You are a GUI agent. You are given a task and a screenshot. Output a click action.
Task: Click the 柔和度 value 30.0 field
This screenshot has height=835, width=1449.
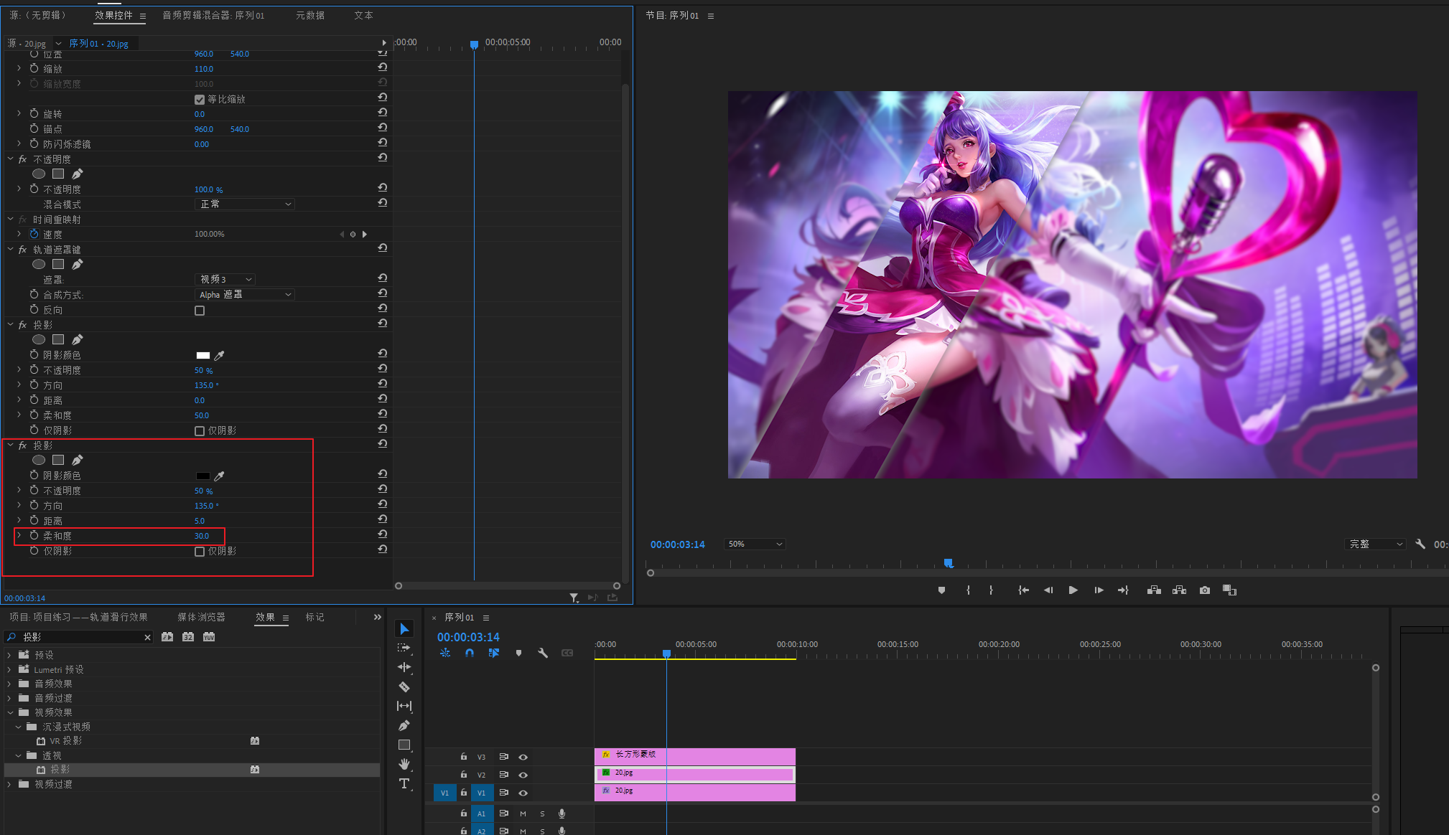(x=202, y=536)
